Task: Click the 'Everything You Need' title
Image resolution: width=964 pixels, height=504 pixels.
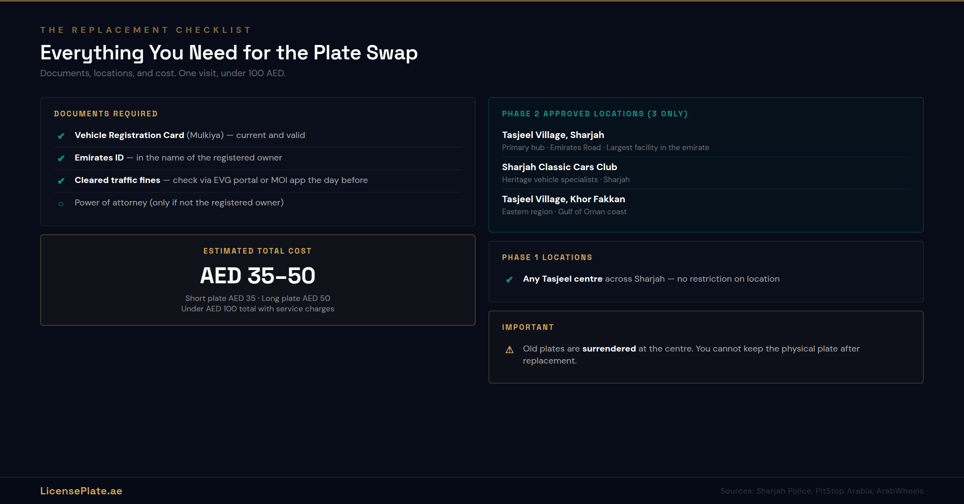Action: (229, 53)
